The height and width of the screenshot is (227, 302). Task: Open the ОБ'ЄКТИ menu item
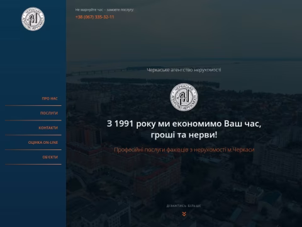click(50, 157)
